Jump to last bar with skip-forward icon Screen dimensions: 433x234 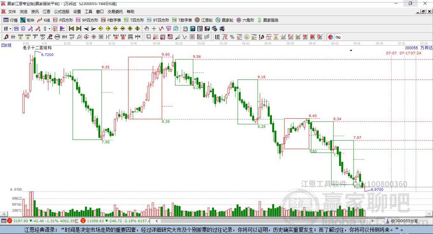pyautogui.click(x=79, y=29)
